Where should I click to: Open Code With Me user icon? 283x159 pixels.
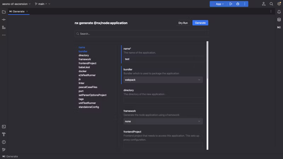point(264,4)
